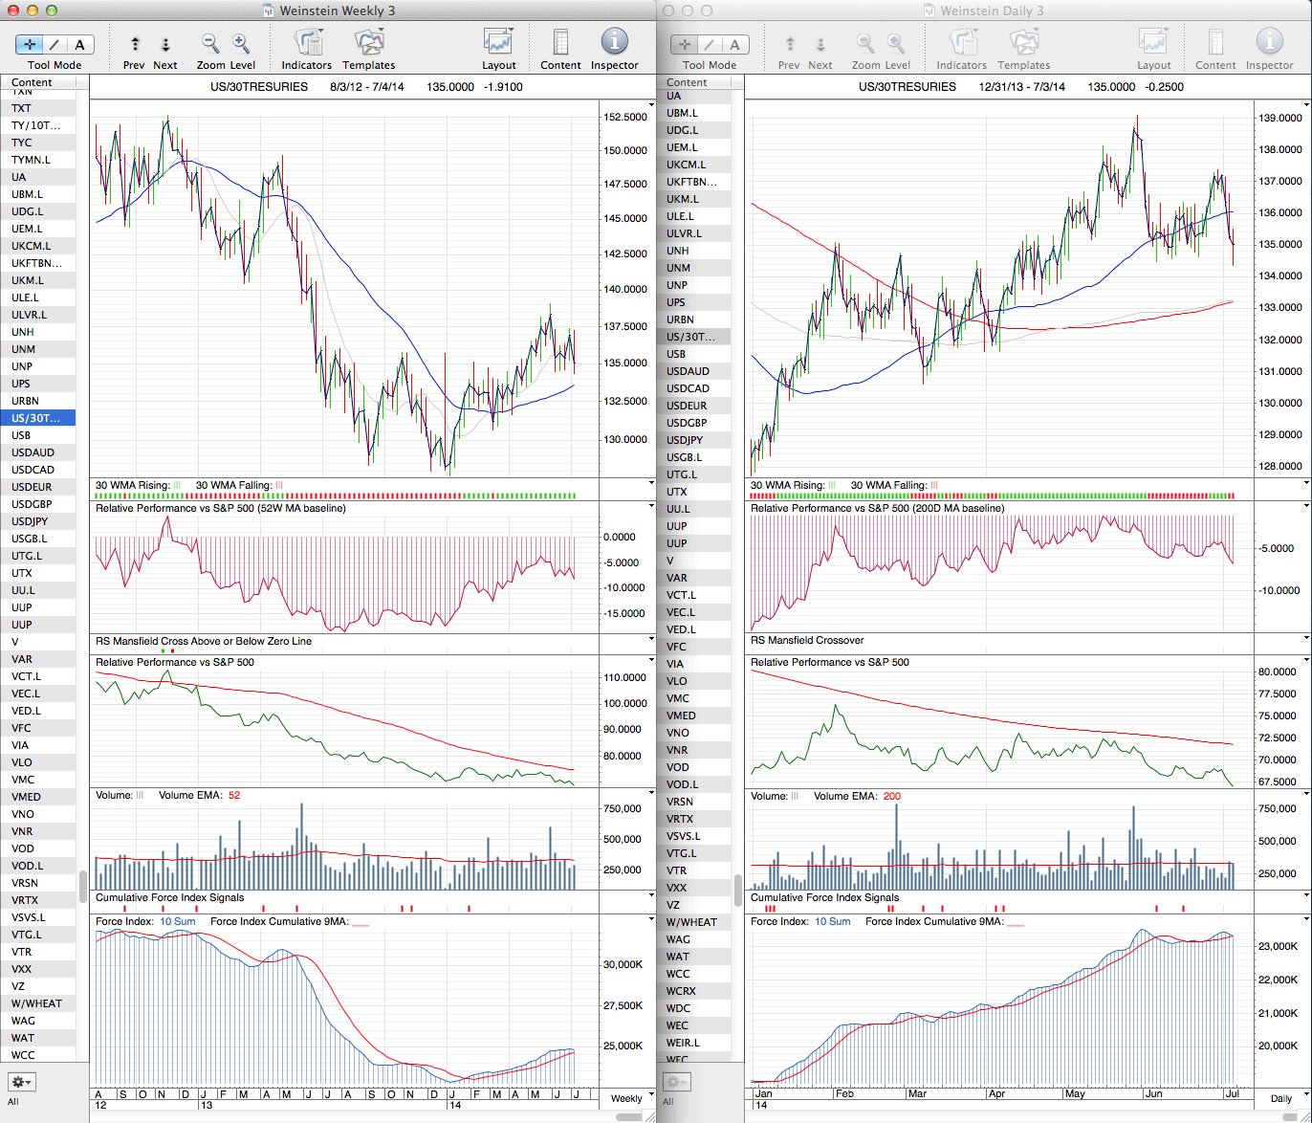Open the gear action menu in Weekly sidebar
1312x1123 pixels.
point(21,1082)
